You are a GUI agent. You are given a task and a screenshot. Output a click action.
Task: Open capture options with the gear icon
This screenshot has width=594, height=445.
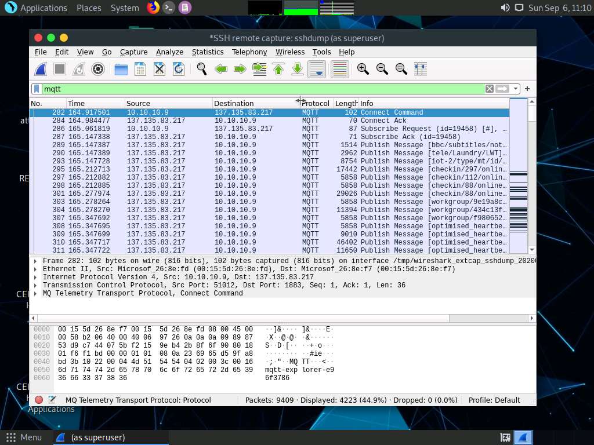[x=97, y=69]
